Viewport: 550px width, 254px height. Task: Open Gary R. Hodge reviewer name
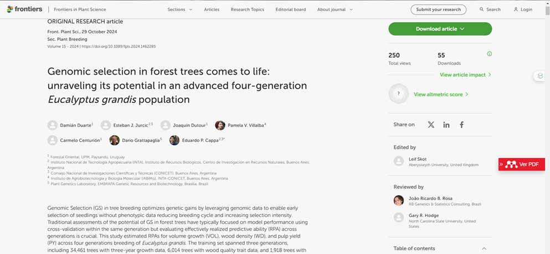(424, 215)
